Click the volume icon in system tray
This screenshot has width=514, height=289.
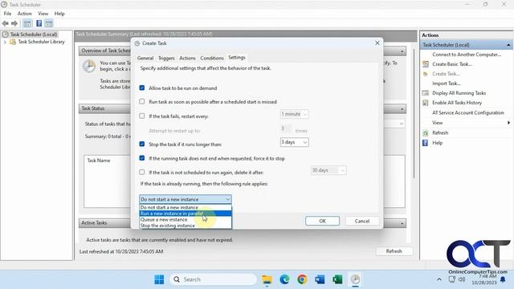pos(462,279)
